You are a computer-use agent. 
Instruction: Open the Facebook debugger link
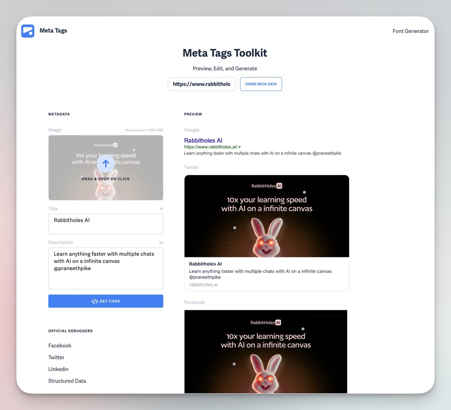point(60,346)
